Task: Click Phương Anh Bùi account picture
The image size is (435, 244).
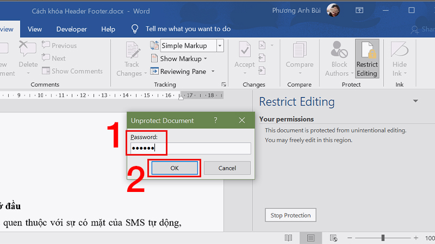Action: (x=333, y=10)
